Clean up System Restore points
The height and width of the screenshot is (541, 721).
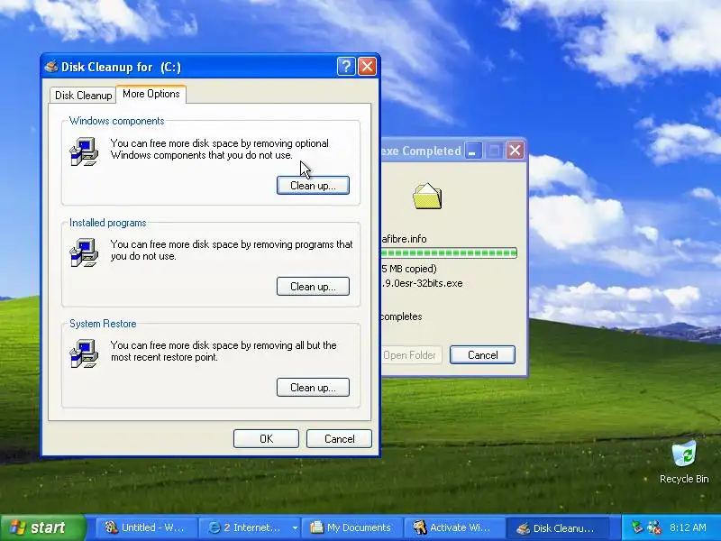coord(313,388)
